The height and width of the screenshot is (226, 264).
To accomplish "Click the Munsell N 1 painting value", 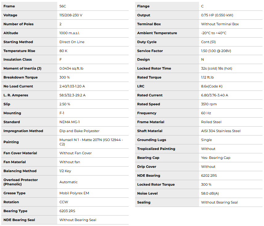I will click(x=91, y=142).
